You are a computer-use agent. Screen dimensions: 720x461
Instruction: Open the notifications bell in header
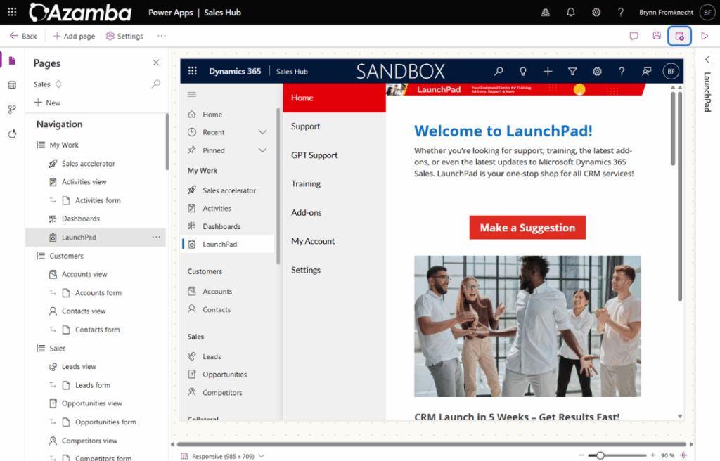point(571,12)
